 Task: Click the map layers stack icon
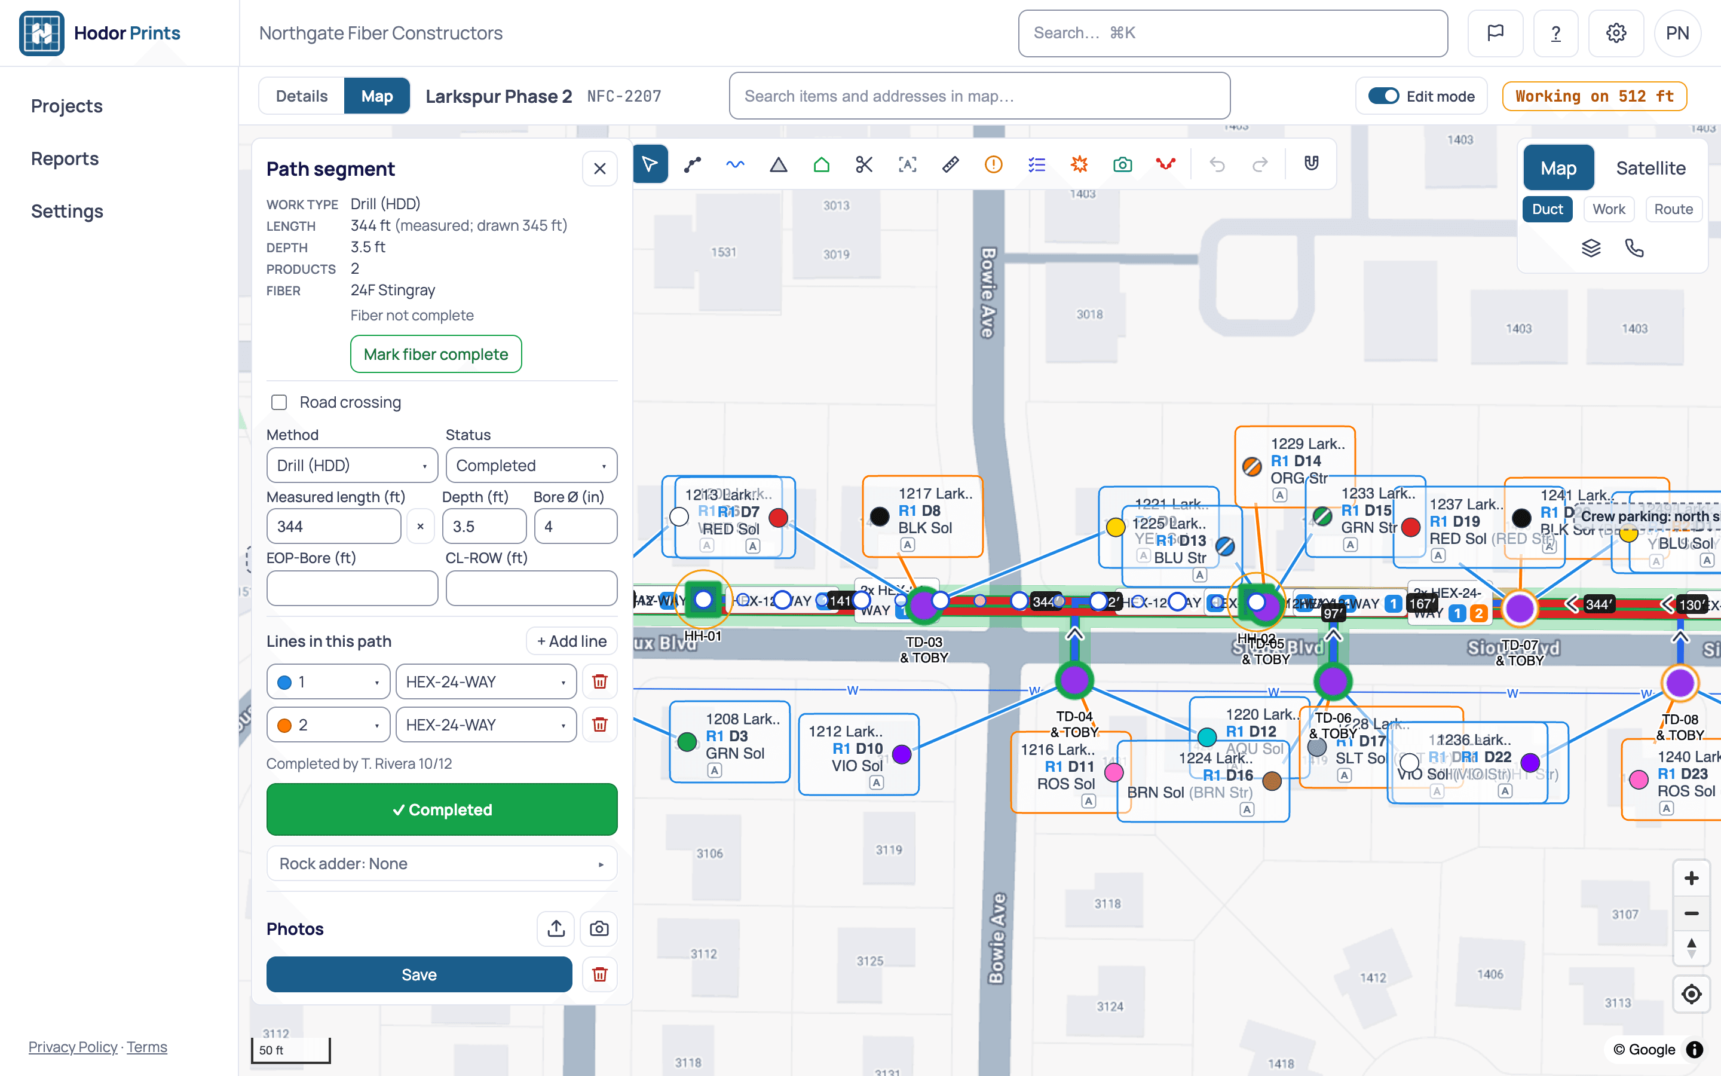click(1591, 247)
